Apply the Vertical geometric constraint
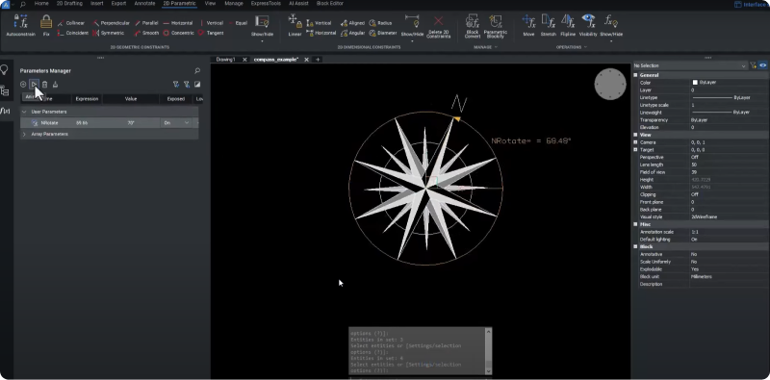770x380 pixels. pos(211,23)
